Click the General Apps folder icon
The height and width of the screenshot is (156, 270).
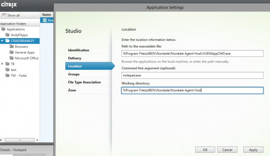click(x=12, y=52)
